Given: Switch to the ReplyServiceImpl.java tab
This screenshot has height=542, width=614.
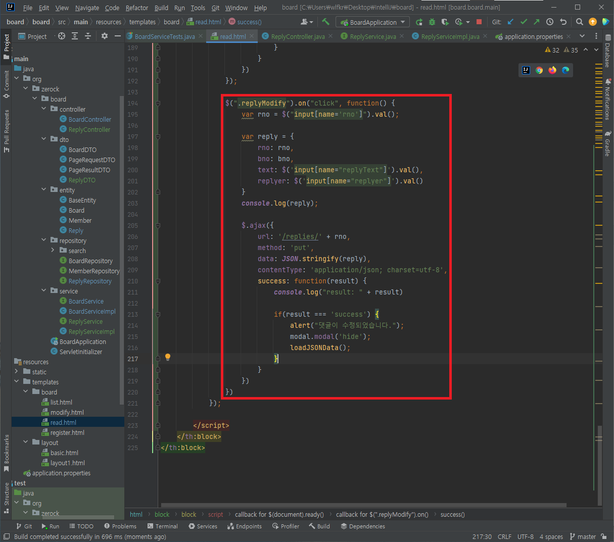Looking at the screenshot, I should point(450,36).
